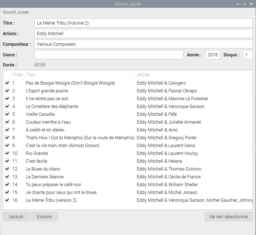Click artist Eddy Mitchell & Cécile de France

point(169,177)
